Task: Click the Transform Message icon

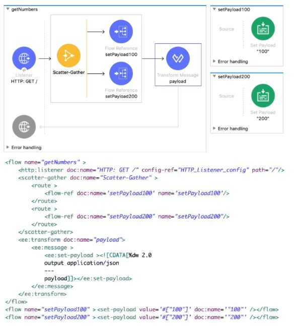Action: tap(178, 58)
